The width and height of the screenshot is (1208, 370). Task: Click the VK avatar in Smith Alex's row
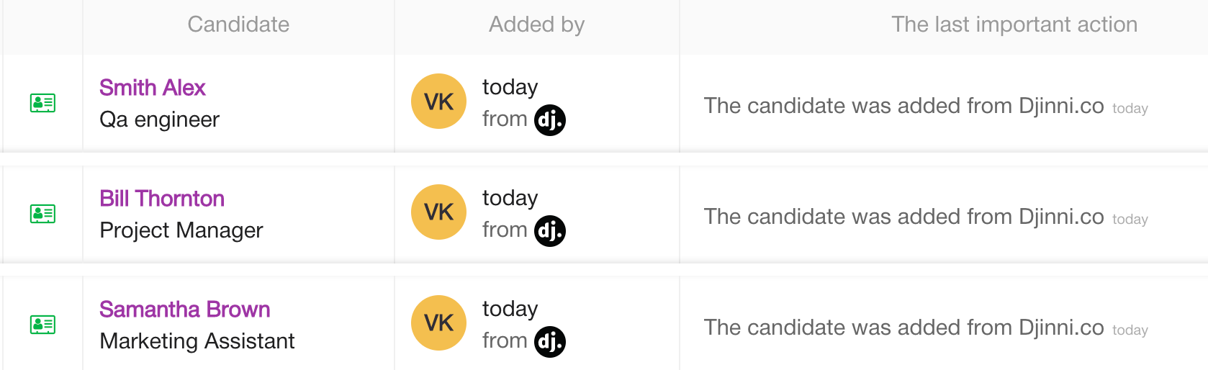(x=439, y=101)
